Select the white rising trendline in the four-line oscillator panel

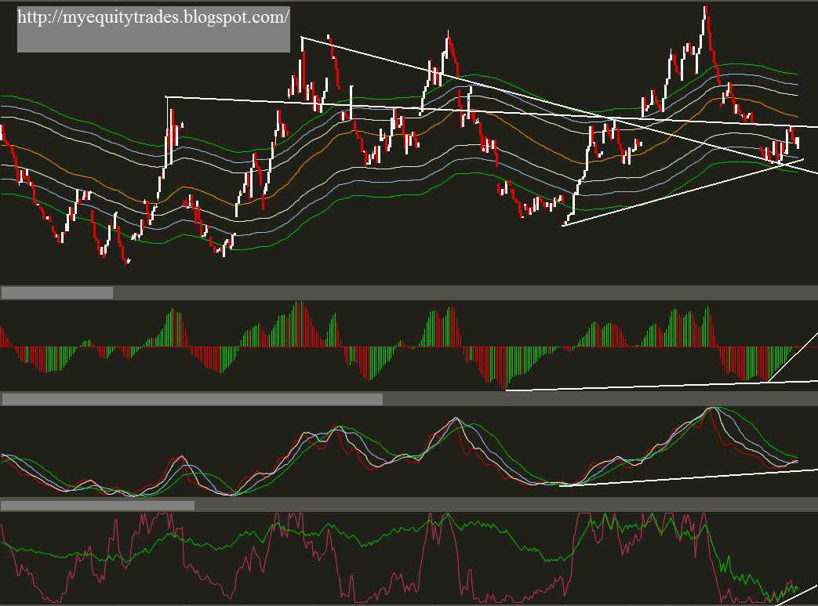tap(688, 477)
